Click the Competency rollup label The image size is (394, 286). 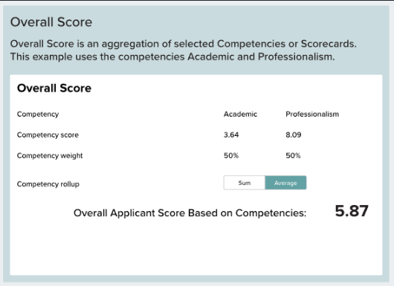click(x=48, y=184)
